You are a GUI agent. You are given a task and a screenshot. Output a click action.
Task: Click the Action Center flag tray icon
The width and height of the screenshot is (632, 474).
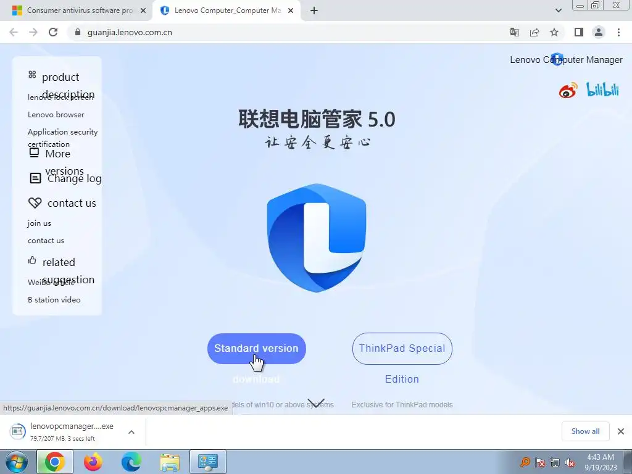[x=540, y=462]
